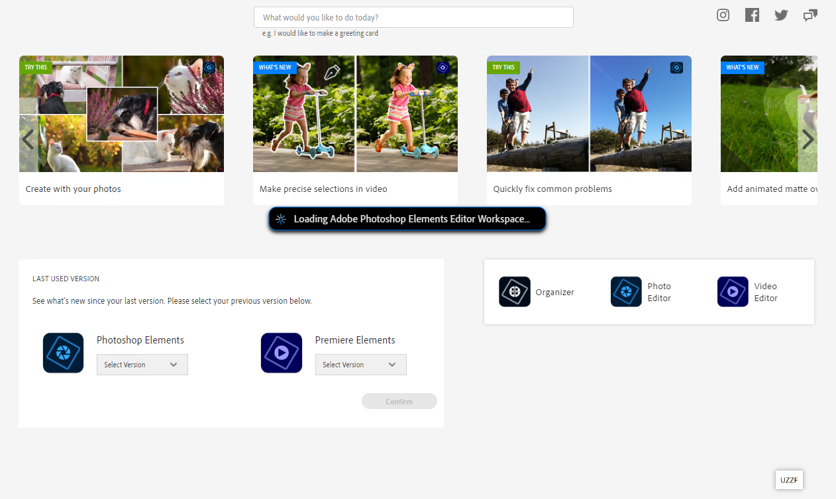Click the Confirm button
Image resolution: width=836 pixels, height=499 pixels.
click(399, 401)
